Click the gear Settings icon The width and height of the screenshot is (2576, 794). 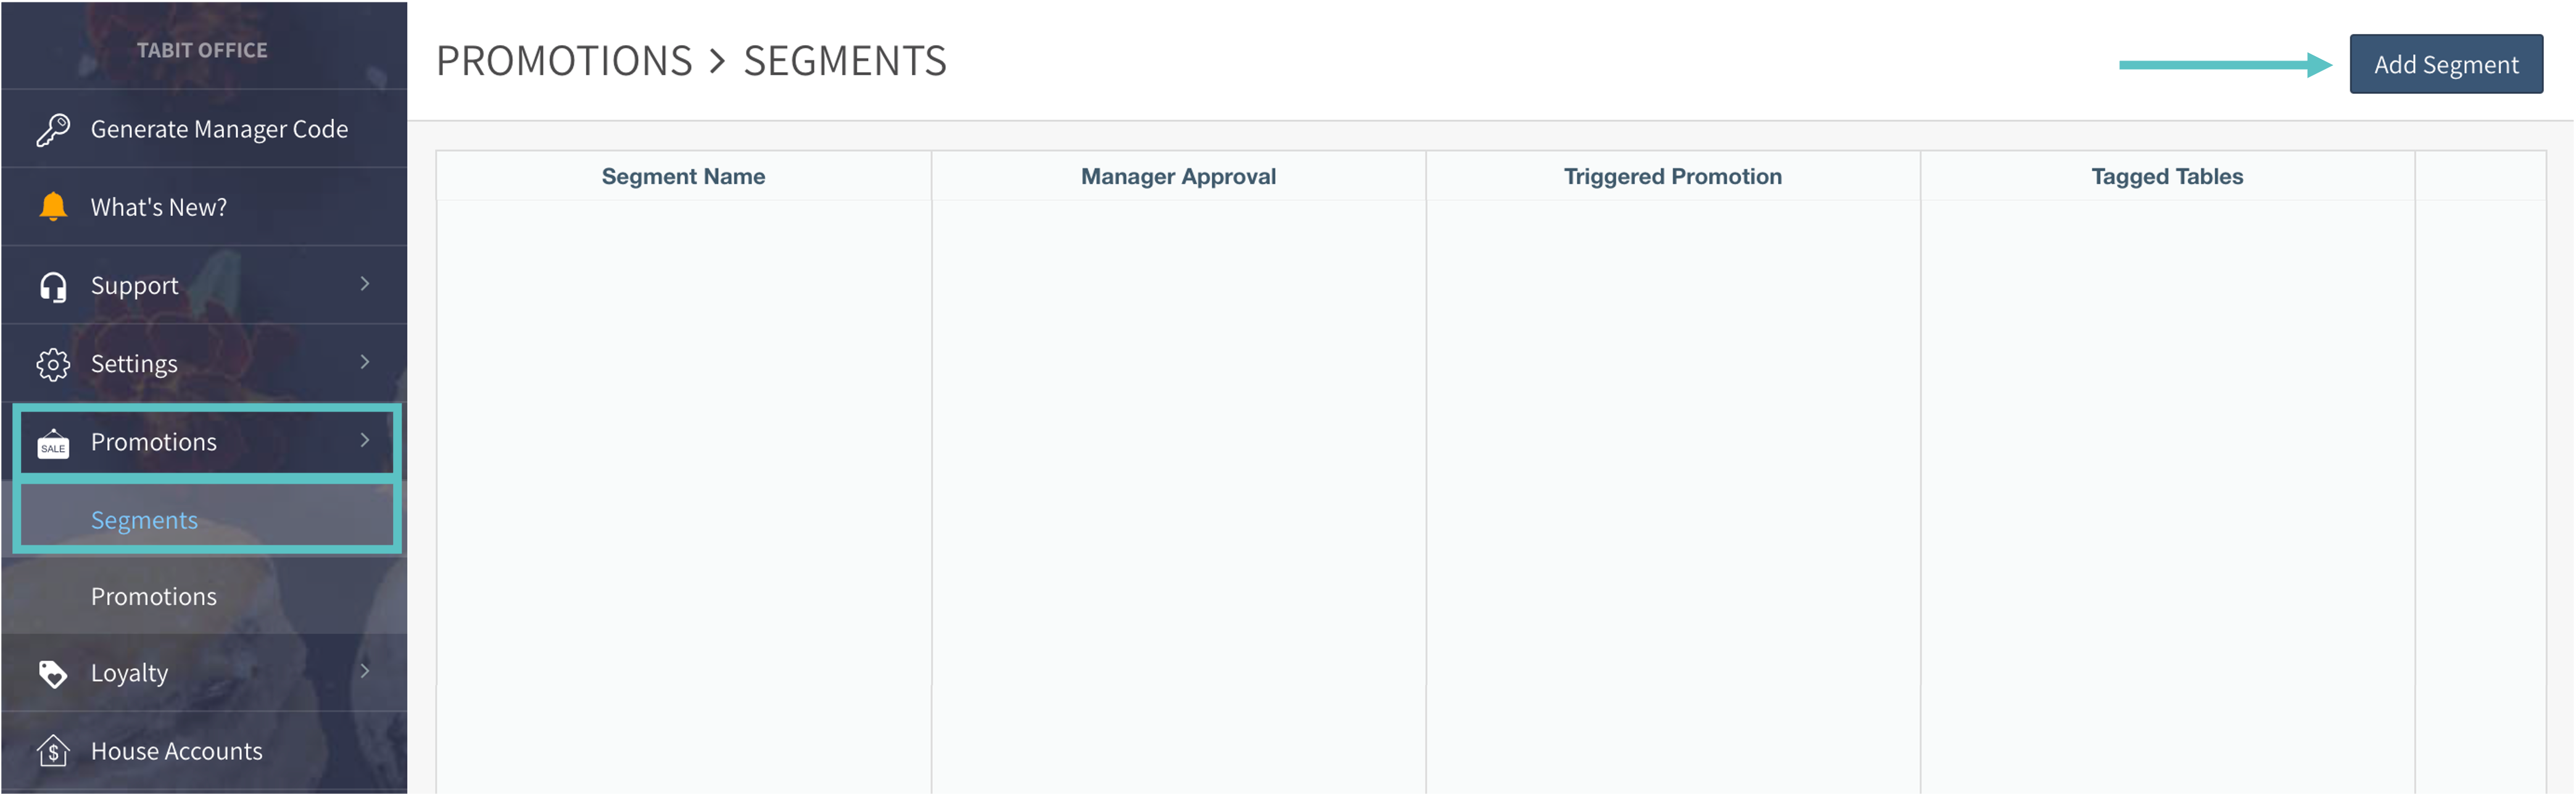(x=53, y=364)
